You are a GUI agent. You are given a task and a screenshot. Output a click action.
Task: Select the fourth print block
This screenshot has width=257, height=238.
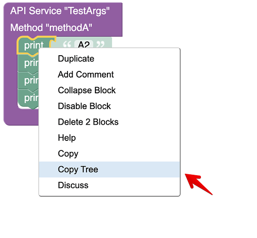pos(28,98)
